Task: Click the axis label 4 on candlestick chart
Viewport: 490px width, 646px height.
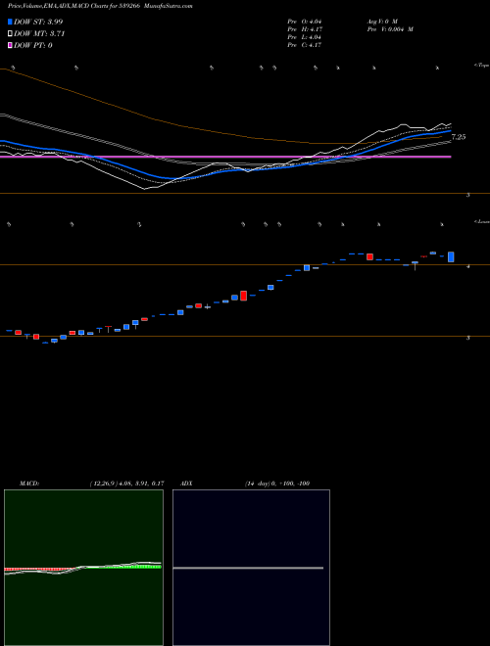Action: click(468, 267)
